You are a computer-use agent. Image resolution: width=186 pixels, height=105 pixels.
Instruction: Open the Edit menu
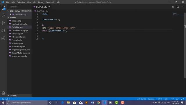13,2
